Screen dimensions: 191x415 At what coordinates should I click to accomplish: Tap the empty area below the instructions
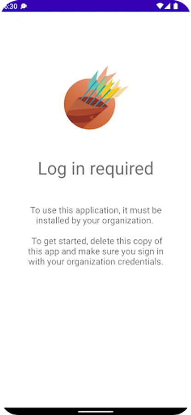coord(96,336)
